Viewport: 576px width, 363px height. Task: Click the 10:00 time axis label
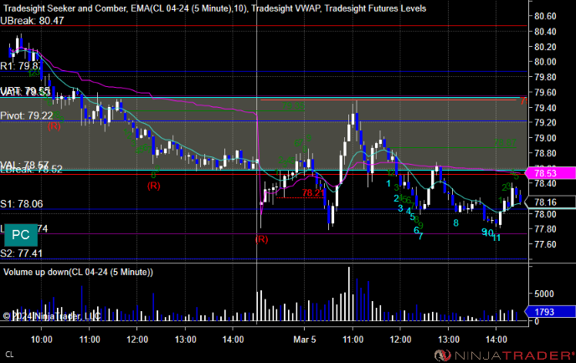[42, 340]
